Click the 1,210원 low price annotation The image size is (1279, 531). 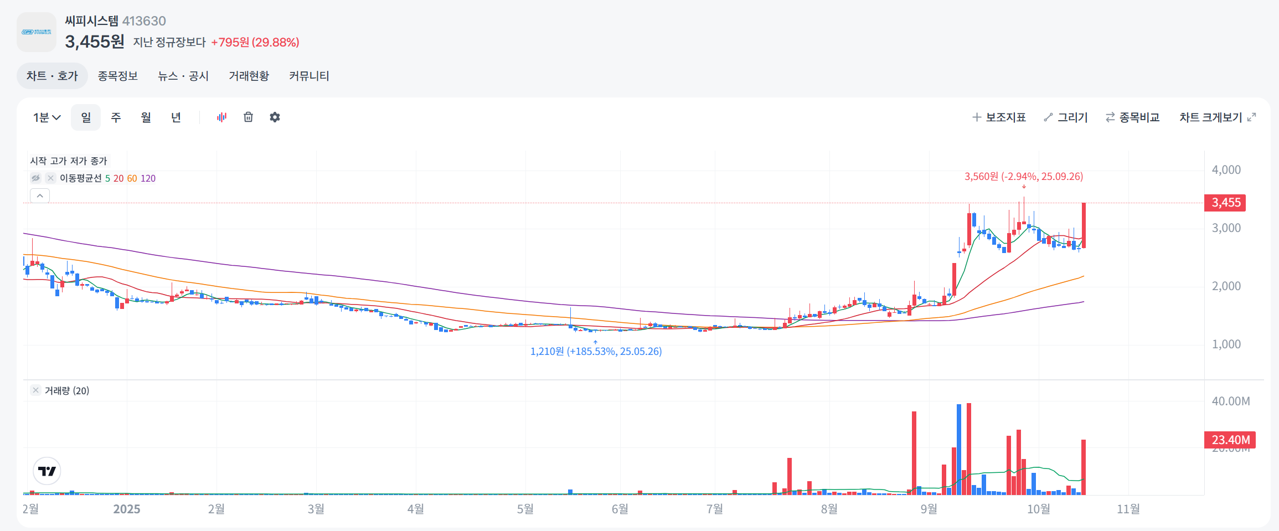[596, 352]
